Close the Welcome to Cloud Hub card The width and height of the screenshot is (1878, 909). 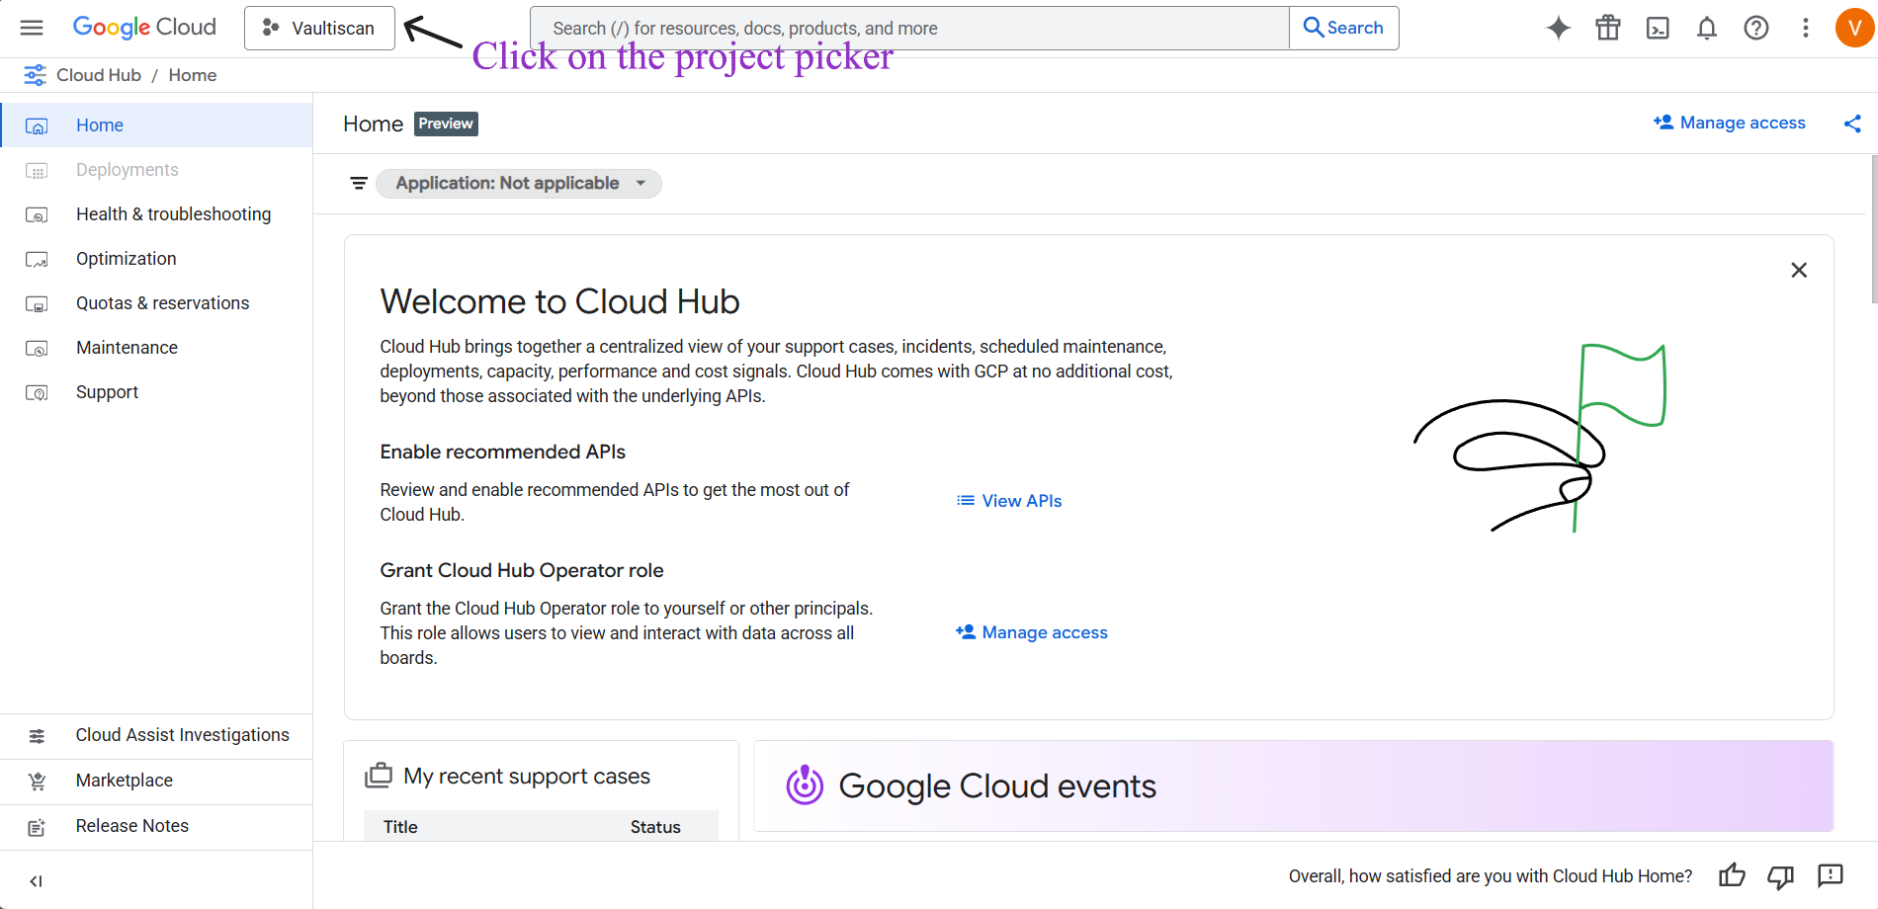[1799, 270]
